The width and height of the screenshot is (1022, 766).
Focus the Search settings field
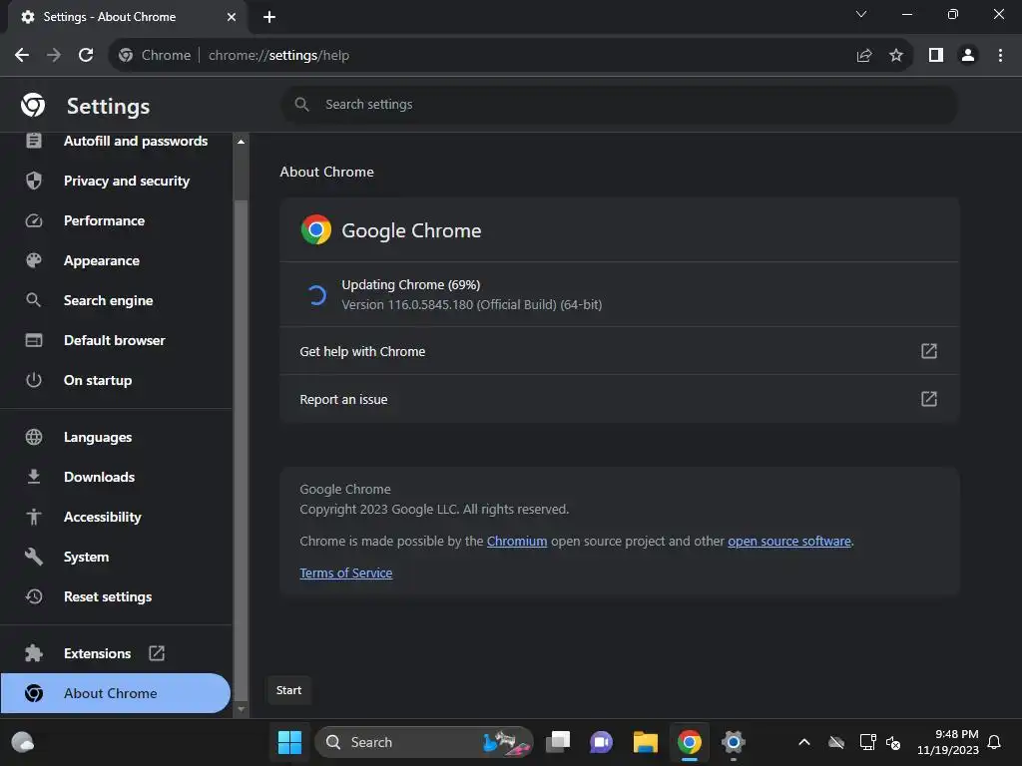point(619,104)
